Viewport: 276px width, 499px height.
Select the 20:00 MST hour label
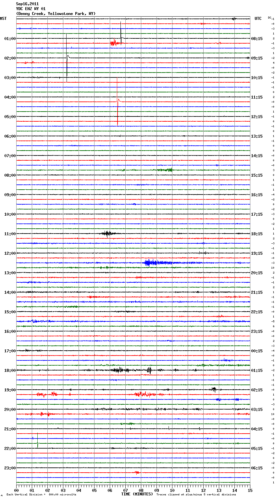10,410
